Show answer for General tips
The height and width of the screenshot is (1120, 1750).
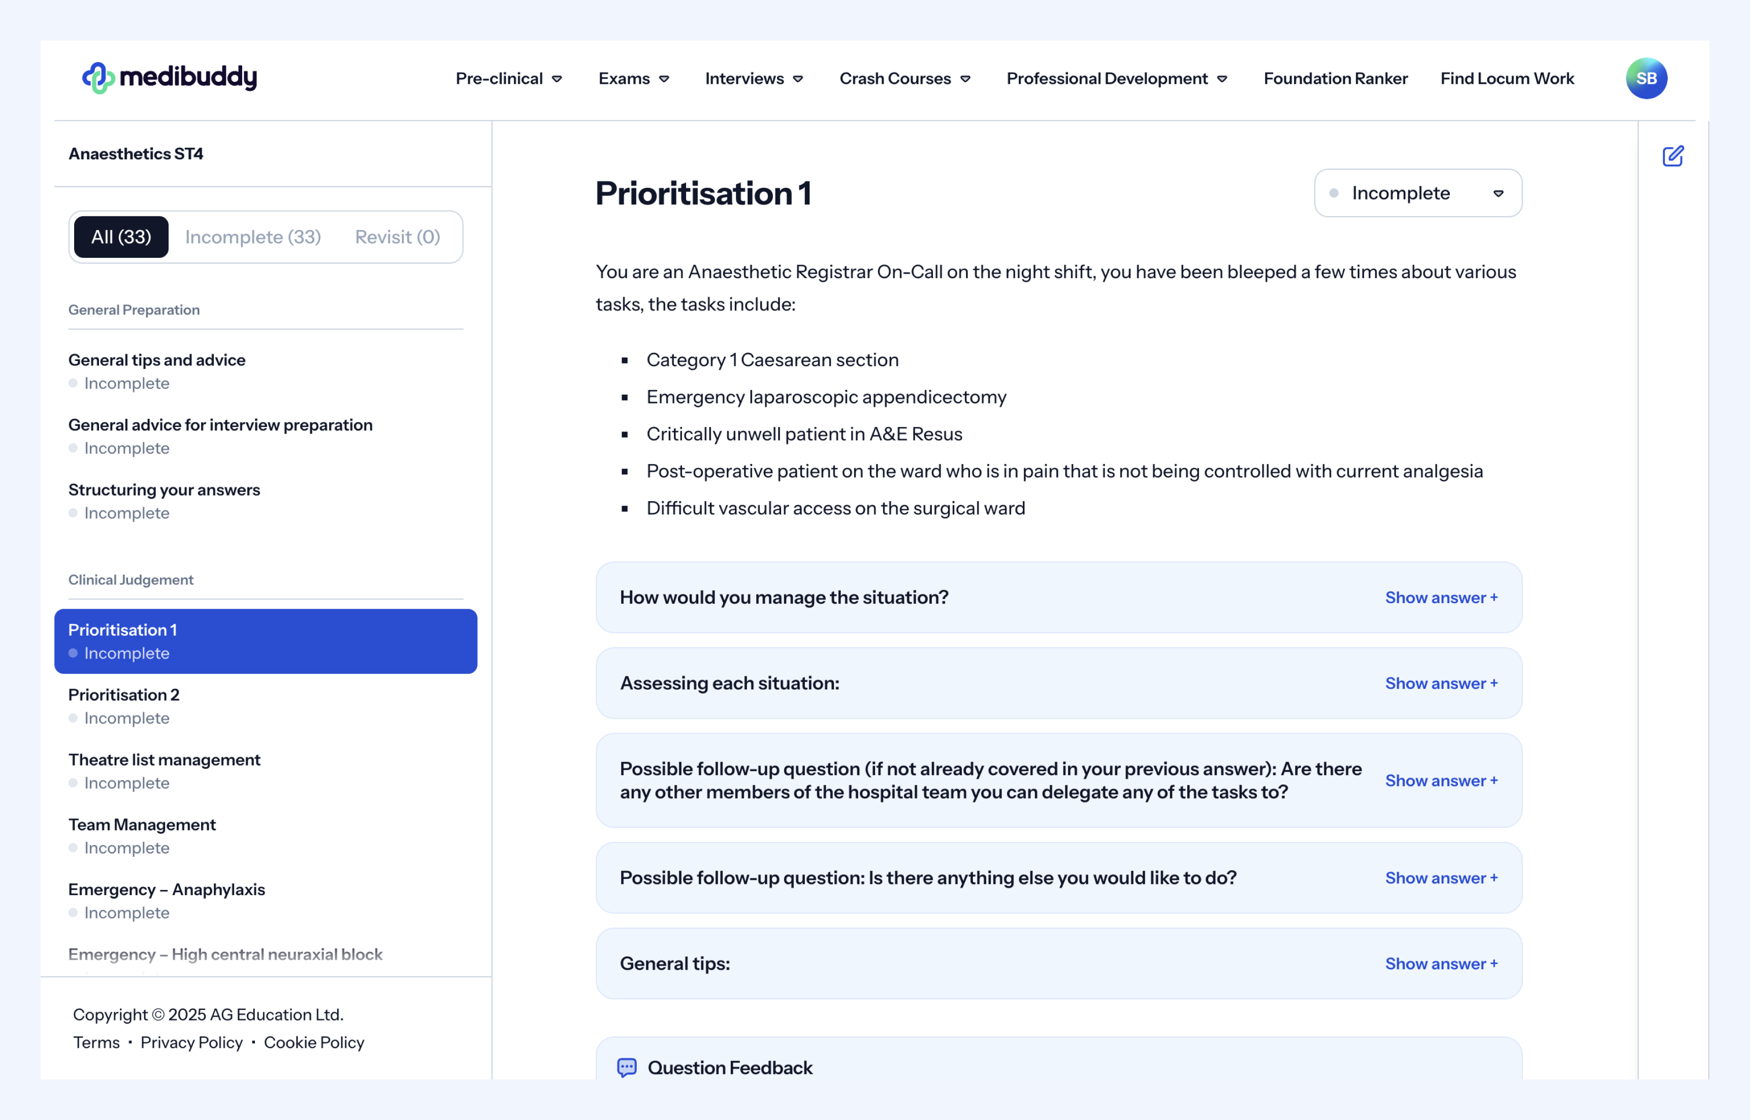pyautogui.click(x=1441, y=964)
